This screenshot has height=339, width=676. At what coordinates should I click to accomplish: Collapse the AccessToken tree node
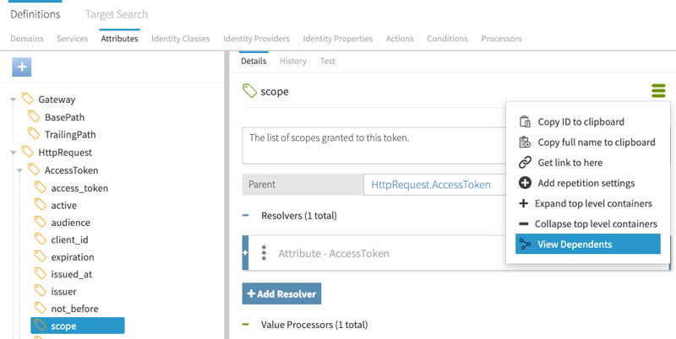[19, 170]
